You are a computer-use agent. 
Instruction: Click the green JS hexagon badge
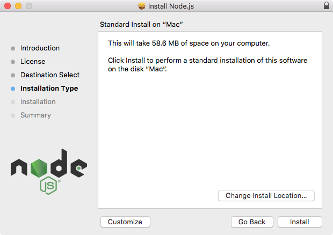coord(48,185)
